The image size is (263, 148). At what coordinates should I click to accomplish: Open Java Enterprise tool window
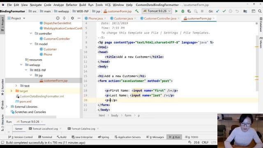coord(82,137)
